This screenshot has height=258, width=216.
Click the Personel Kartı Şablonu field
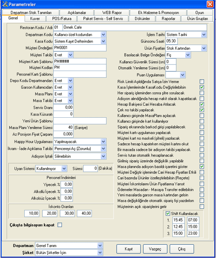click(80, 74)
